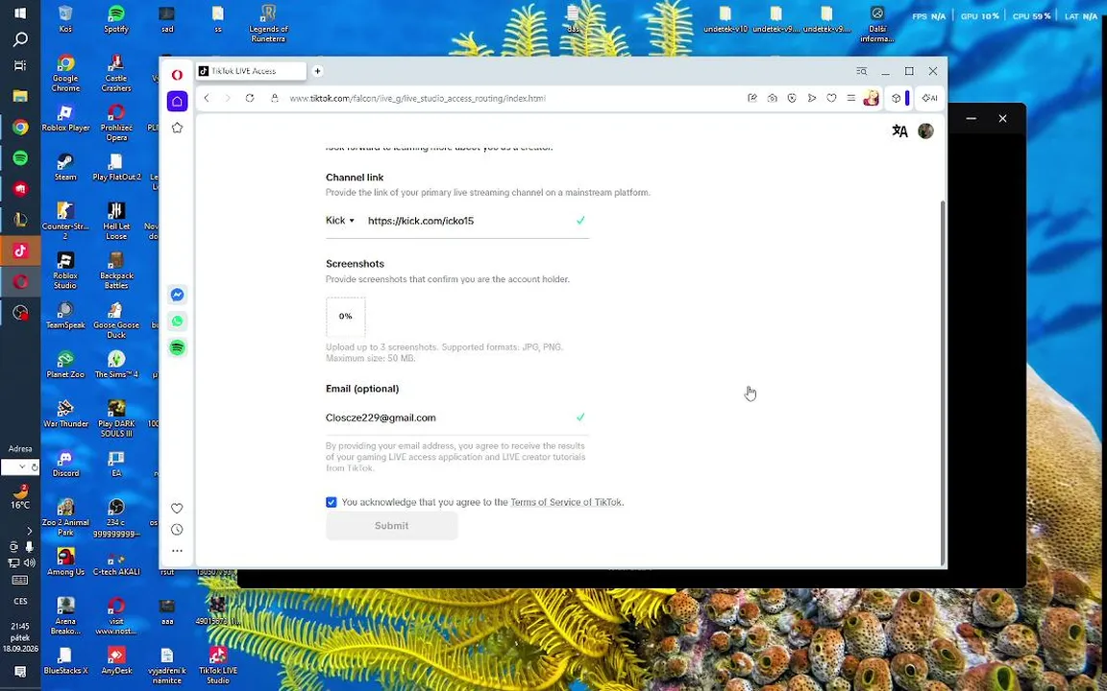Click the address bar URL
1107x691 pixels.
click(417, 98)
